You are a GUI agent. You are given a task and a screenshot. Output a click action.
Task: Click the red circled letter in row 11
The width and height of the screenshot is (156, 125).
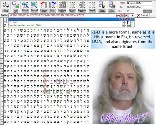pyautogui.click(x=45, y=76)
